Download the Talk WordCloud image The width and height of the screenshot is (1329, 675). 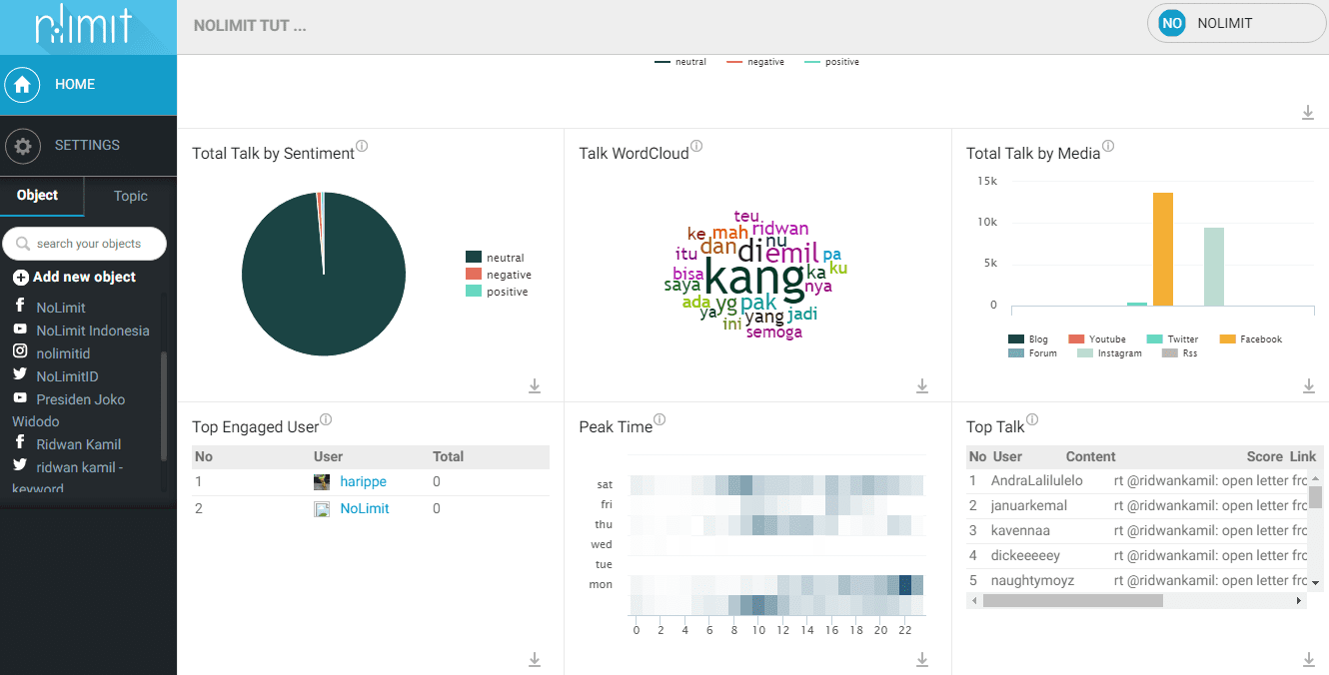pyautogui.click(x=922, y=385)
